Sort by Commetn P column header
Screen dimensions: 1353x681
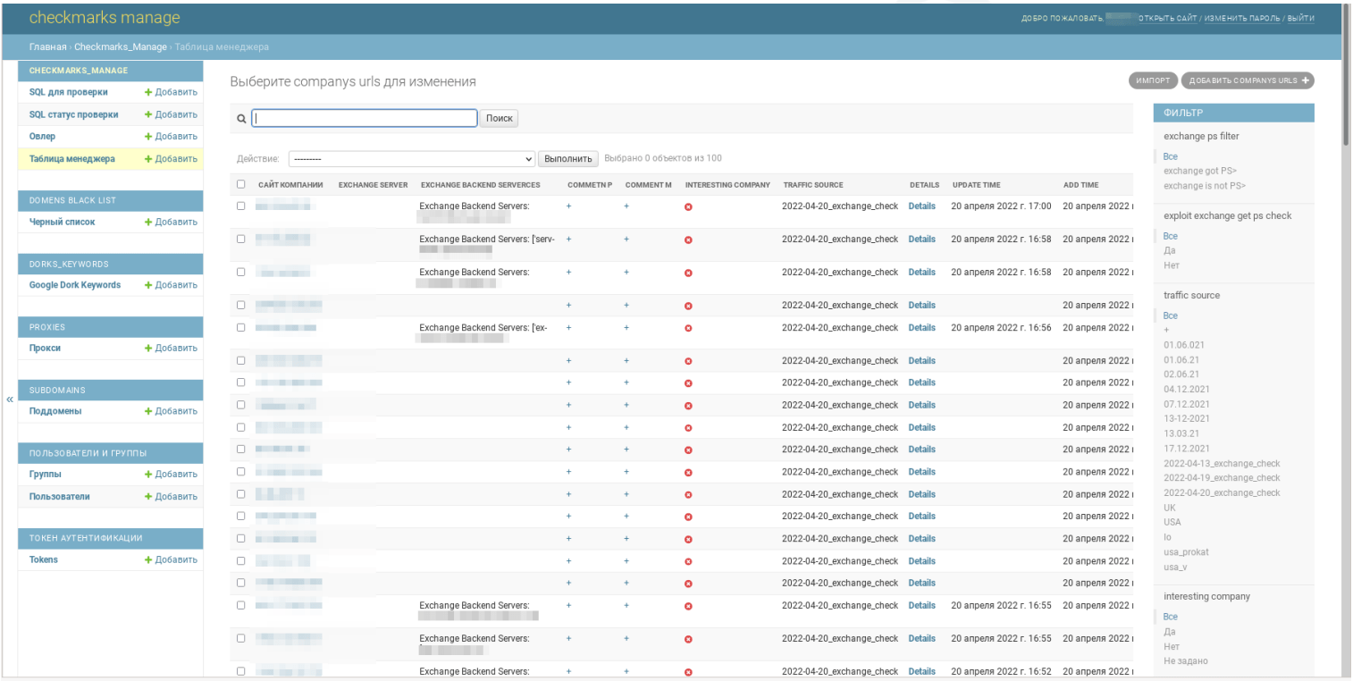coord(590,185)
